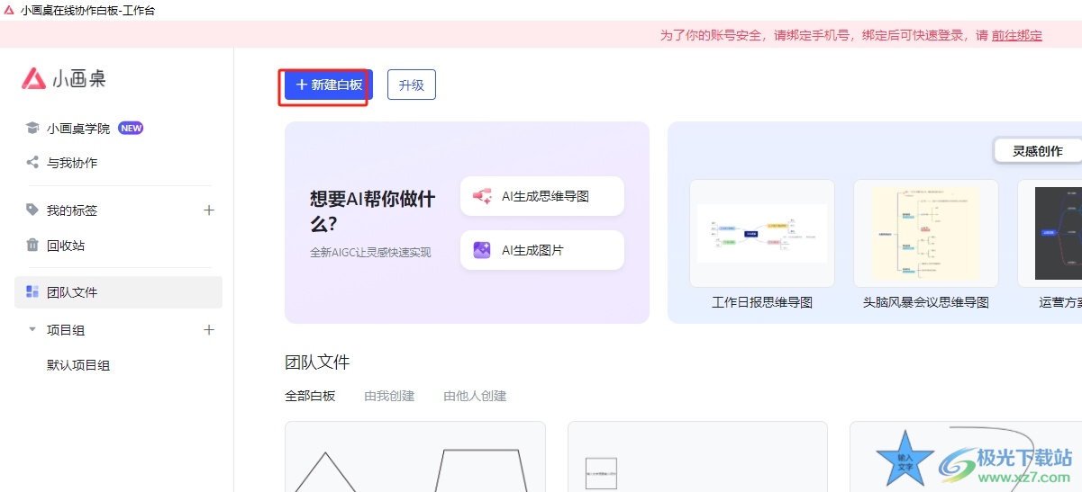
Task: Open the 头脑风暴会议思维导图 template thumbnail
Action: click(926, 233)
